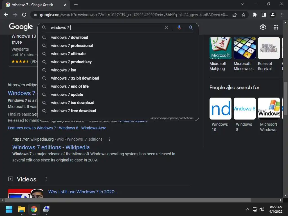Select suggestion windows 7 product key

(118, 62)
